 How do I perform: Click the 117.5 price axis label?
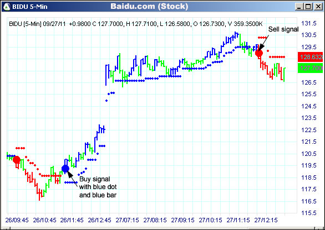pyautogui.click(x=309, y=189)
